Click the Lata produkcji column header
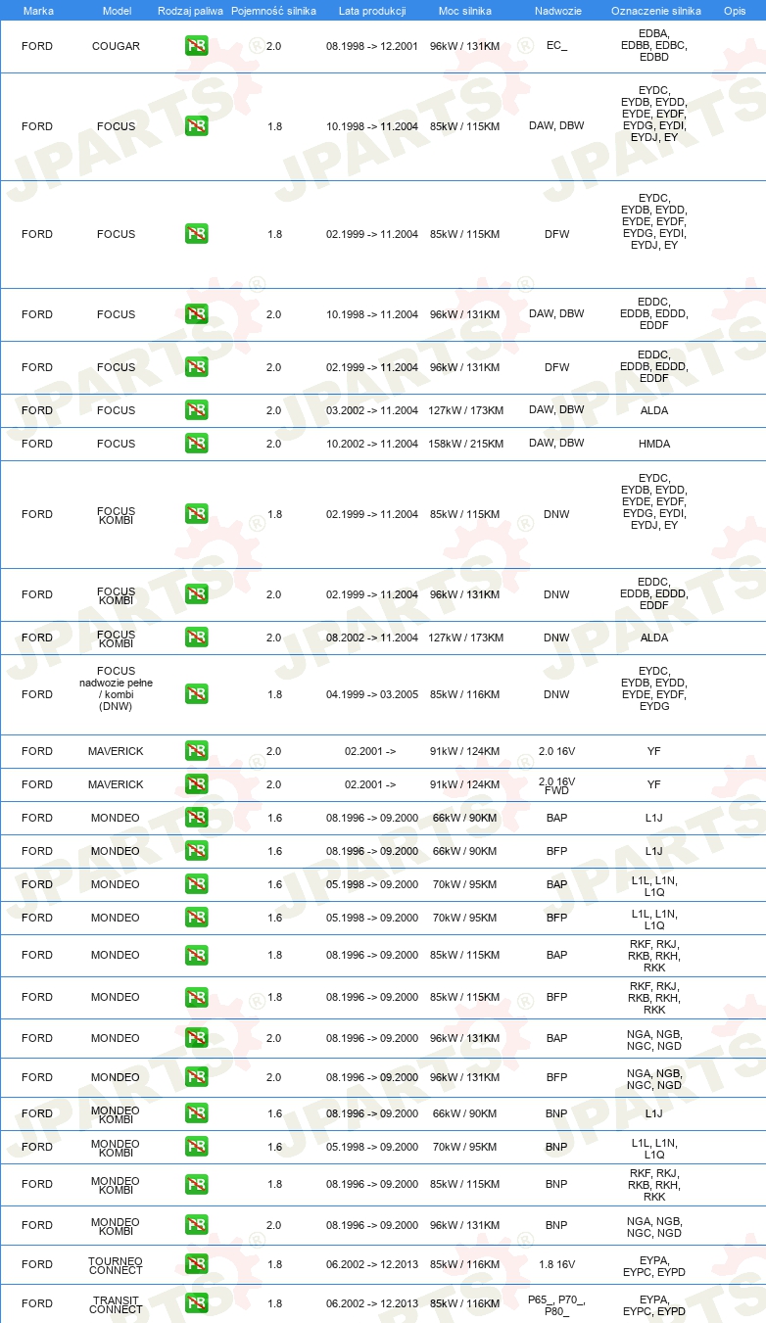 pos(372,11)
